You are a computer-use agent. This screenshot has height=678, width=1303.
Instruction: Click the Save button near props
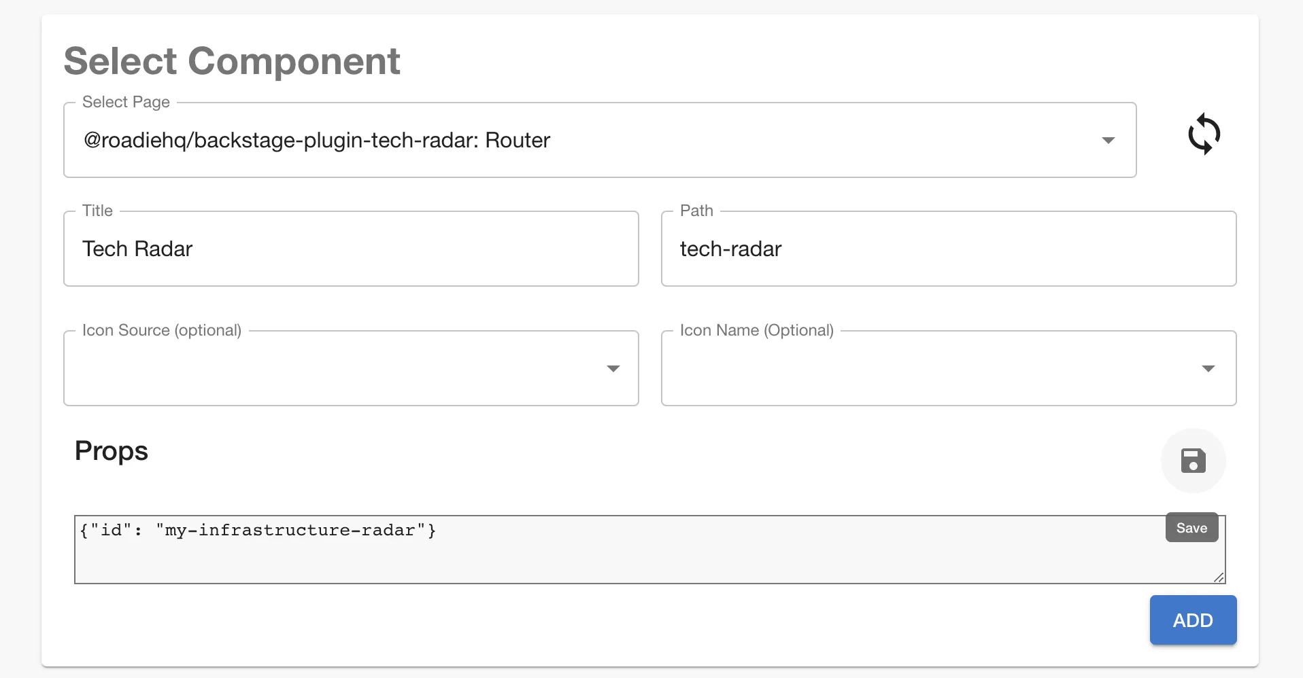(x=1191, y=527)
